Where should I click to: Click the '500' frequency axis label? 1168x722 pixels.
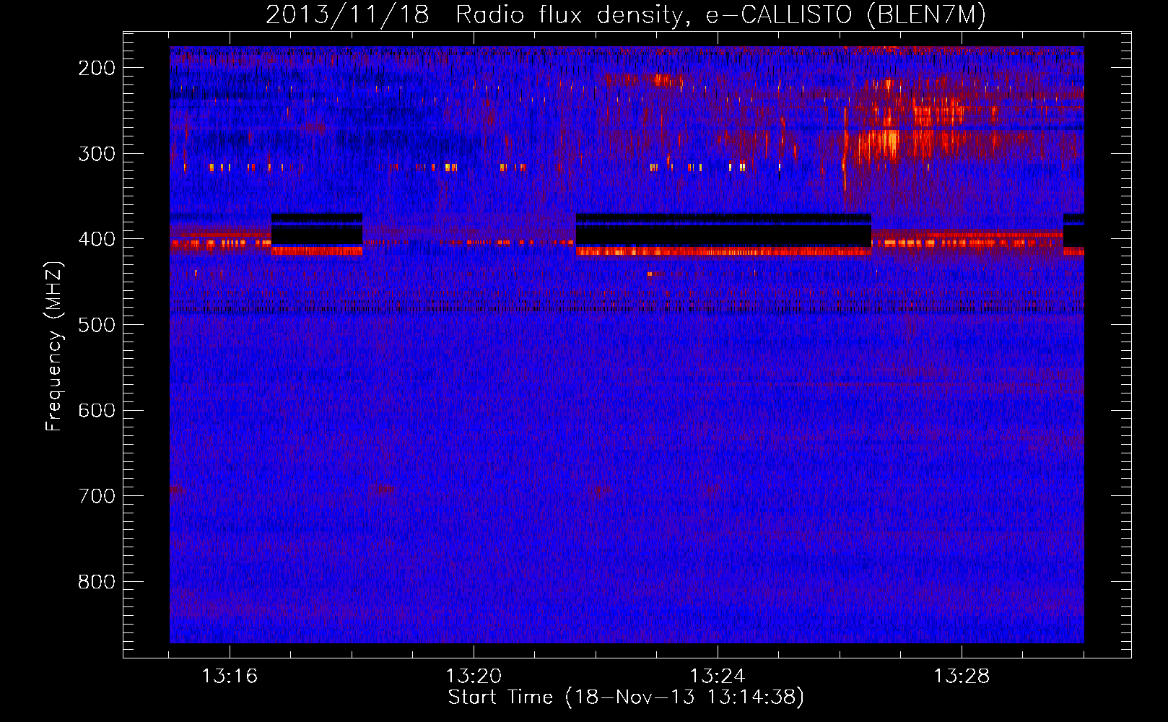97,325
